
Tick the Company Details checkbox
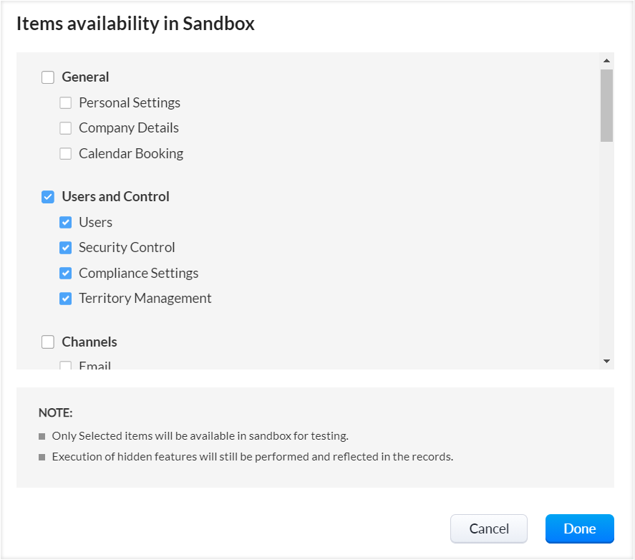click(x=66, y=128)
